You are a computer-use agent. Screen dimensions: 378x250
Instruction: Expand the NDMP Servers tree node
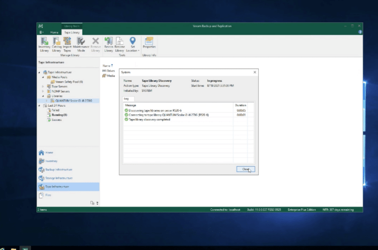43,92
